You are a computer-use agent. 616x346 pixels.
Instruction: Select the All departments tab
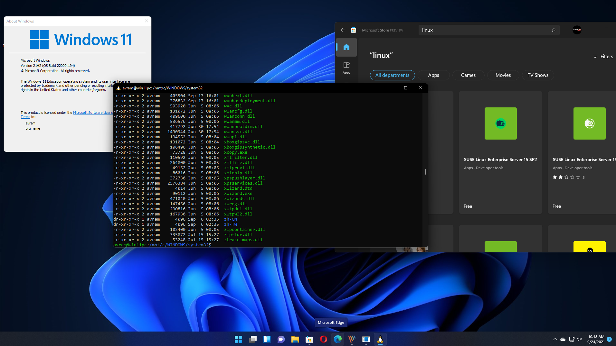pyautogui.click(x=392, y=75)
